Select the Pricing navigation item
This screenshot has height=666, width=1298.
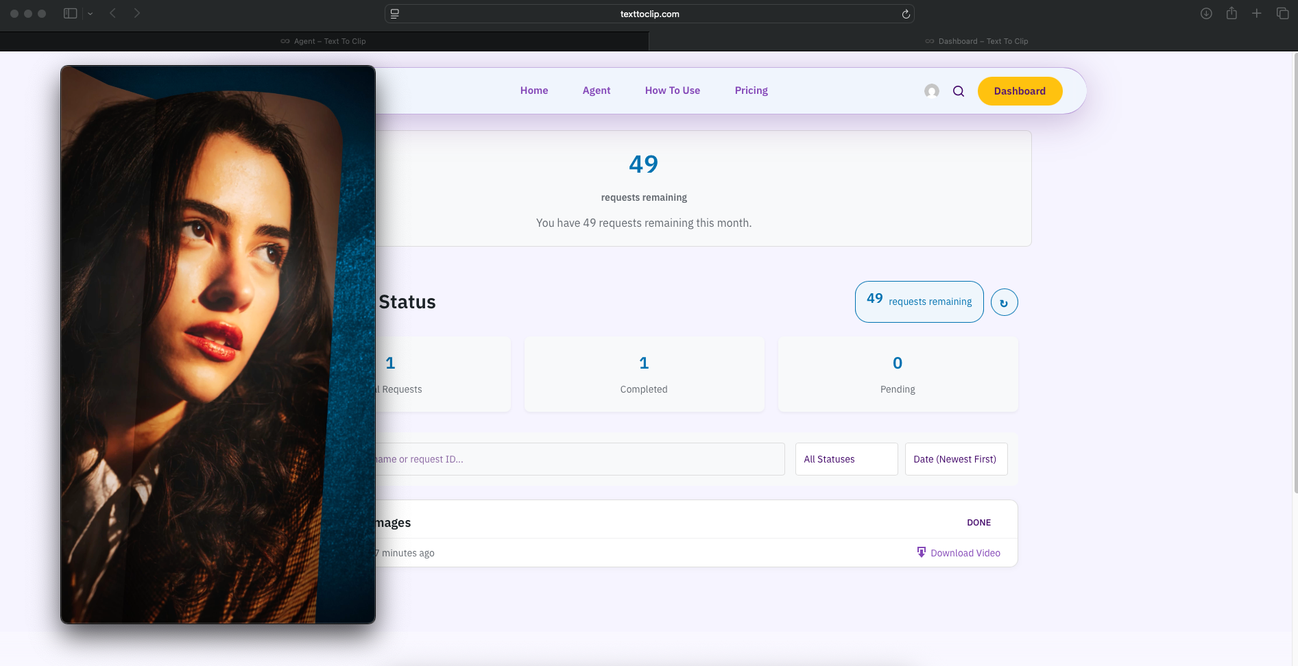751,90
